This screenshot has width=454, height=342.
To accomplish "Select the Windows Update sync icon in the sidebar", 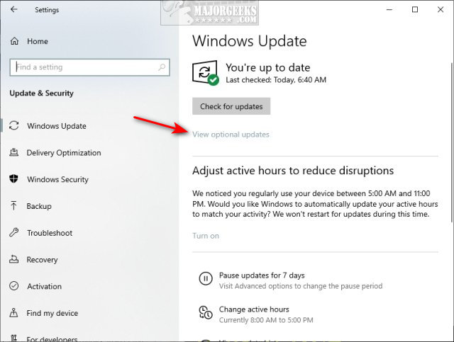I will click(14, 126).
